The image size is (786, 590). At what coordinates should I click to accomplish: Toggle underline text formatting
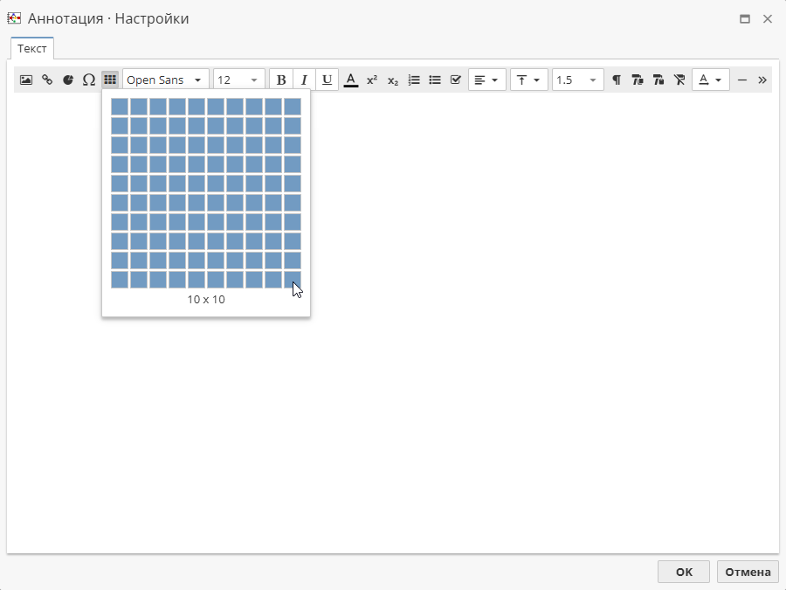coord(327,80)
